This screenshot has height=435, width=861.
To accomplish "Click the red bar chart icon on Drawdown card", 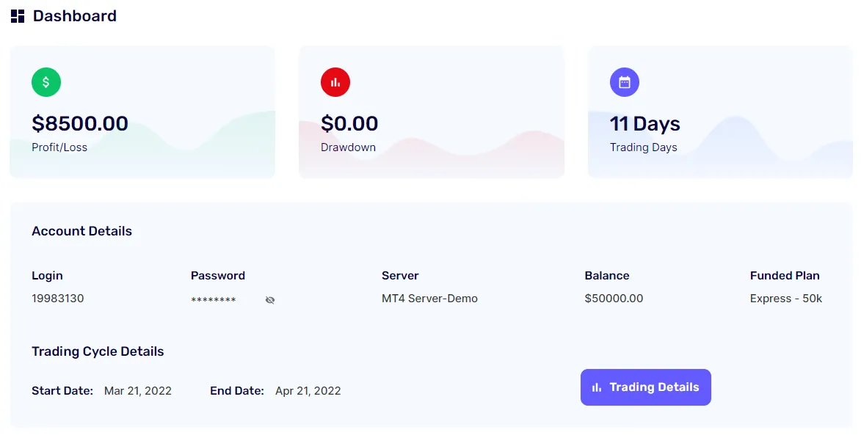I will (x=335, y=82).
